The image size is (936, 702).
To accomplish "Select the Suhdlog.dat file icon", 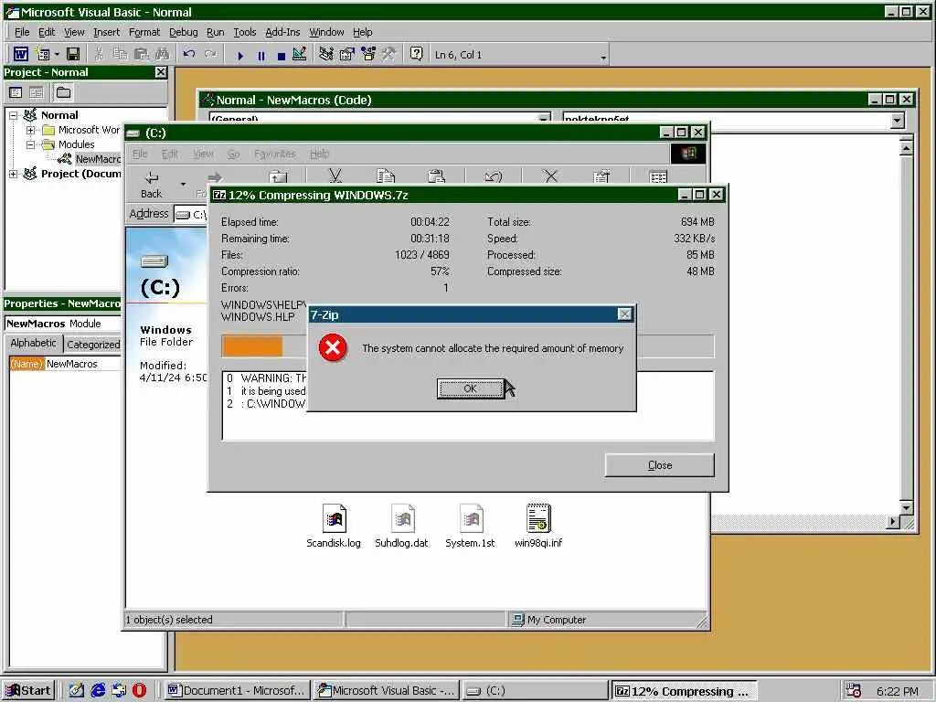I will click(x=402, y=526).
